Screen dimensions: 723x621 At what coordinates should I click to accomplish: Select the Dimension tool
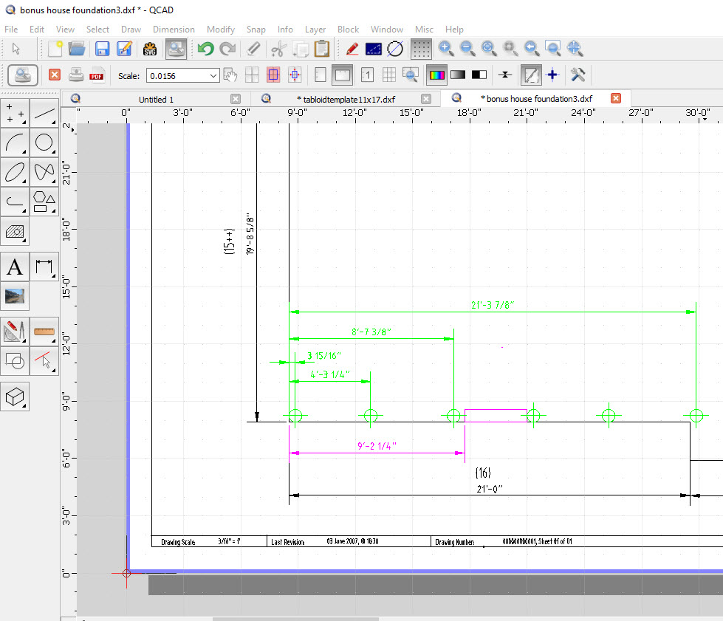pyautogui.click(x=44, y=267)
